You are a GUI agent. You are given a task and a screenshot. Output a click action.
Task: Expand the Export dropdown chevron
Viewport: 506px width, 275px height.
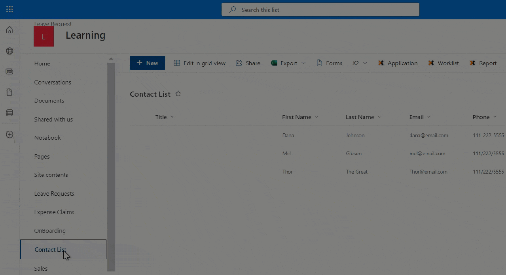(x=304, y=63)
